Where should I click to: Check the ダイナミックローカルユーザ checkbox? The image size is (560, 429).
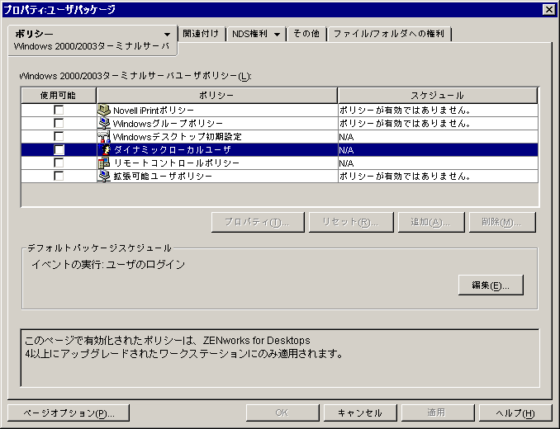(59, 149)
